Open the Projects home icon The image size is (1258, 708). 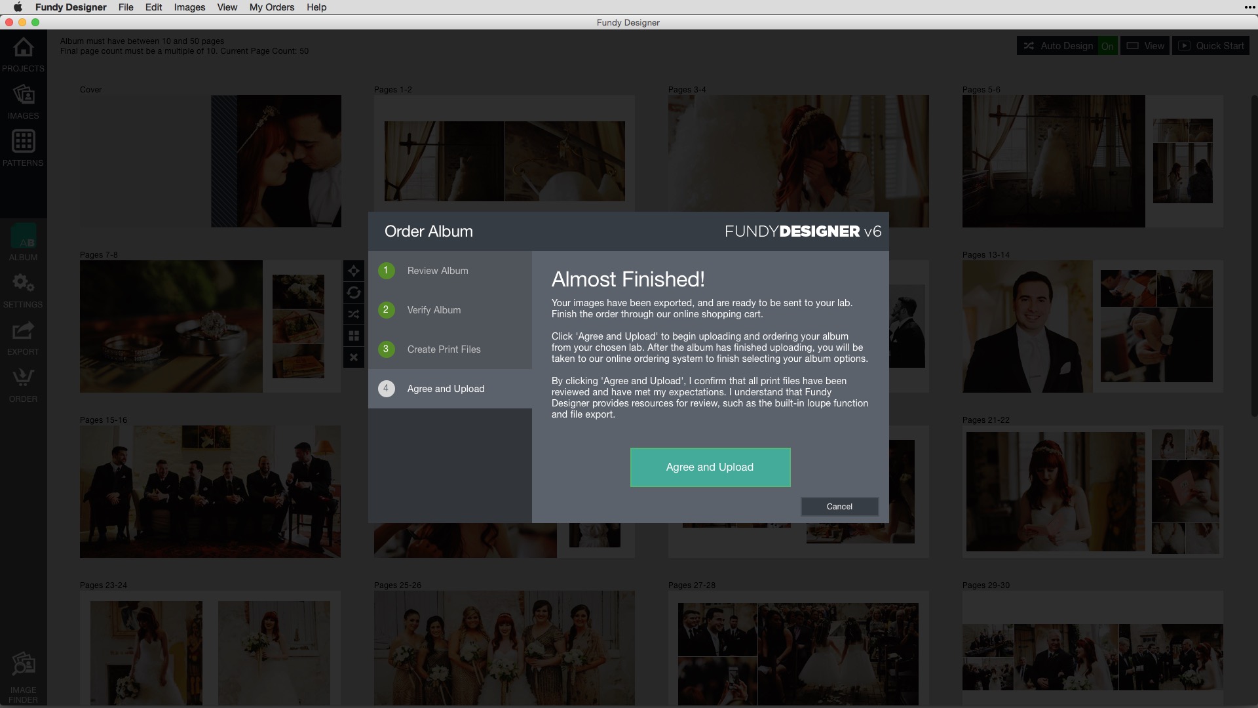[23, 47]
